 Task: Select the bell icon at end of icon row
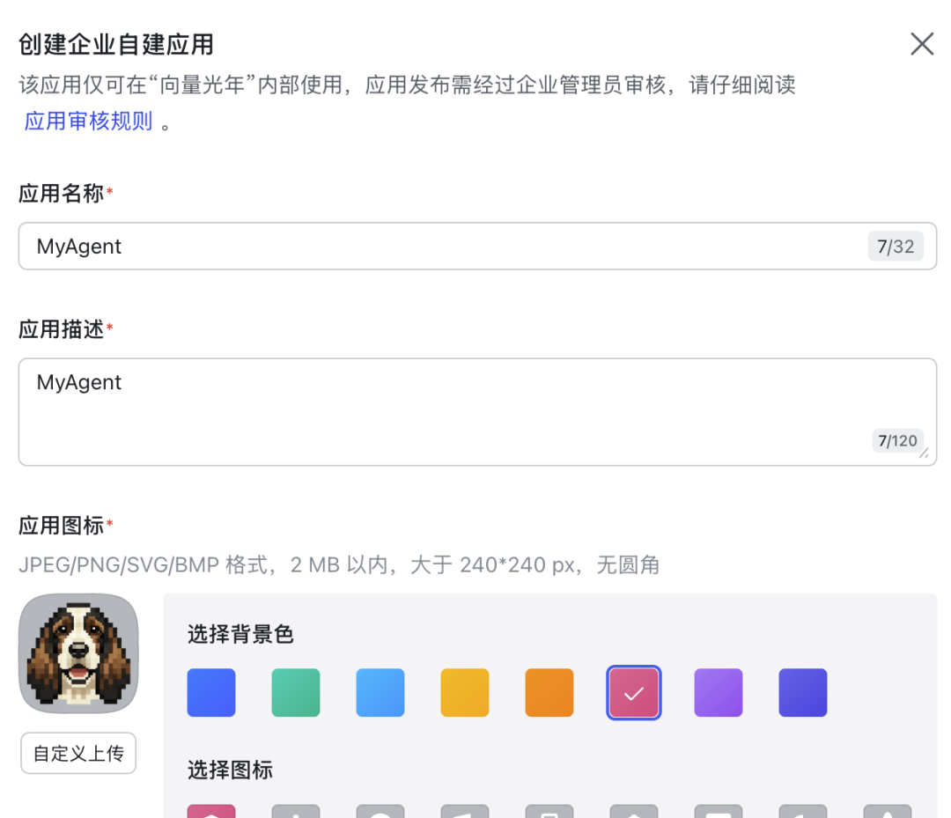(888, 810)
